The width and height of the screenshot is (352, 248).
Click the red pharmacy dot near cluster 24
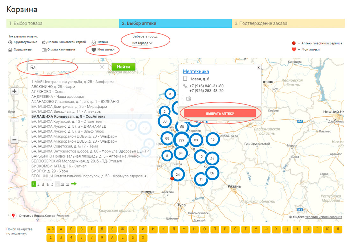point(172,179)
